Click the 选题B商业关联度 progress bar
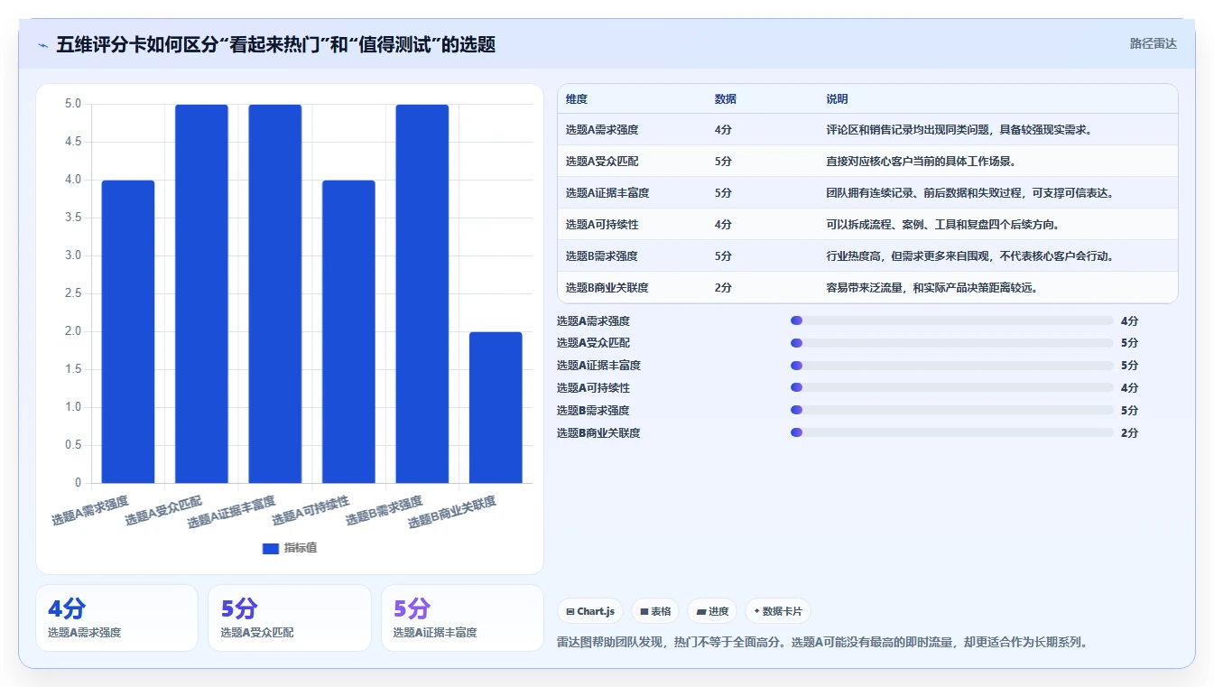The width and height of the screenshot is (1214, 687). click(x=951, y=432)
